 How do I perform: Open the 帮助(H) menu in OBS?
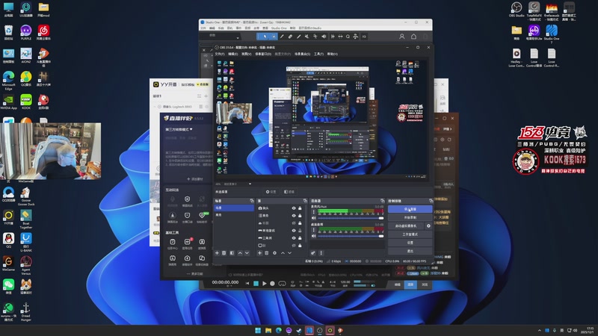click(332, 54)
